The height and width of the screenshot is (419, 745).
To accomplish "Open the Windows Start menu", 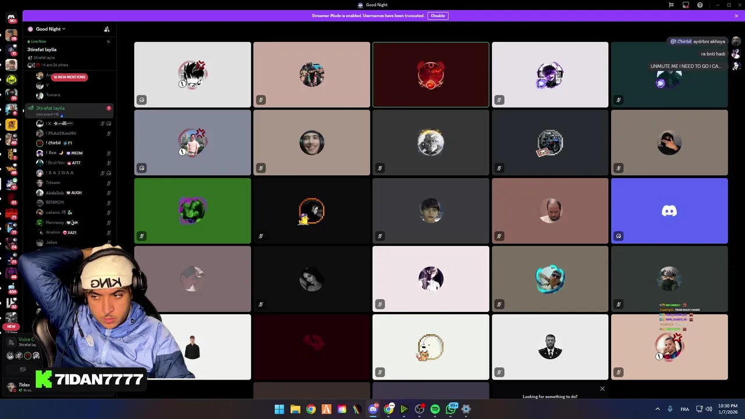I will pos(279,409).
